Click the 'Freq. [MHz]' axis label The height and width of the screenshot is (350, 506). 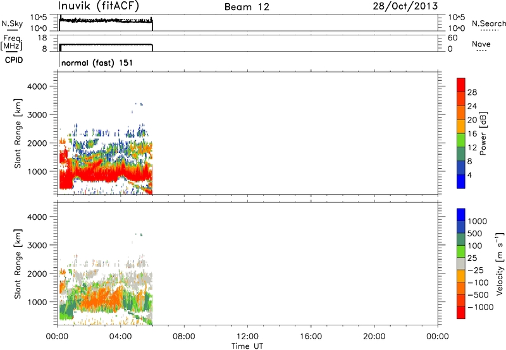coord(11,42)
